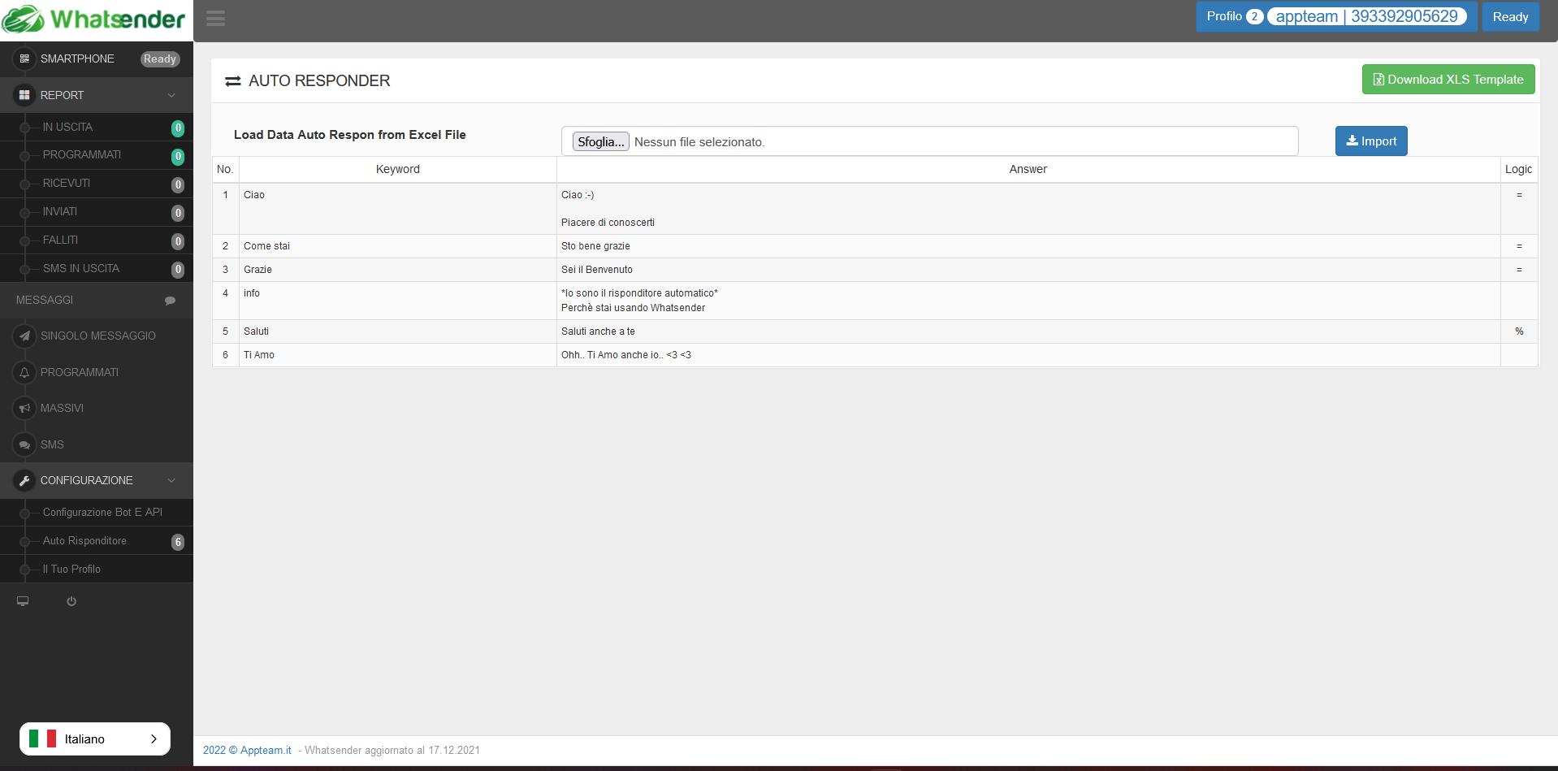Viewport: 1558px width, 771px height.
Task: Click the monitor icon at sidebar bottom
Action: [x=23, y=601]
